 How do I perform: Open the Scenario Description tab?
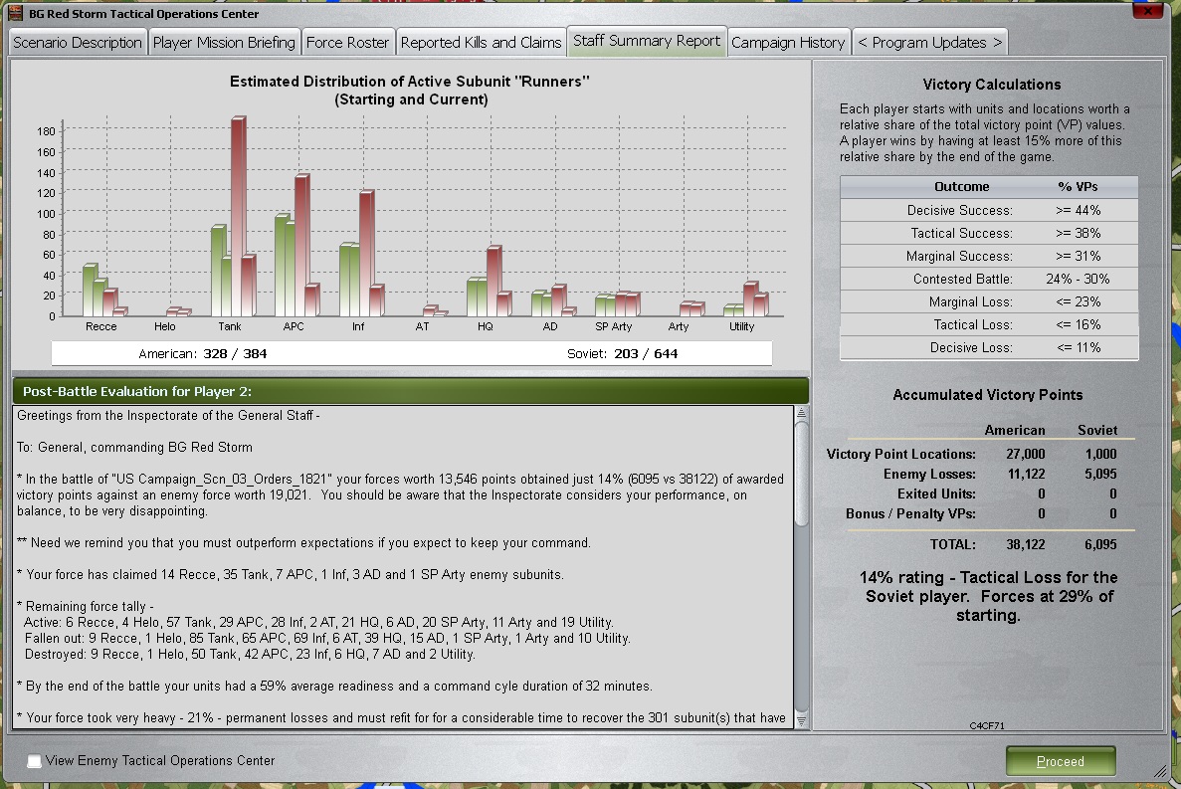(x=78, y=42)
